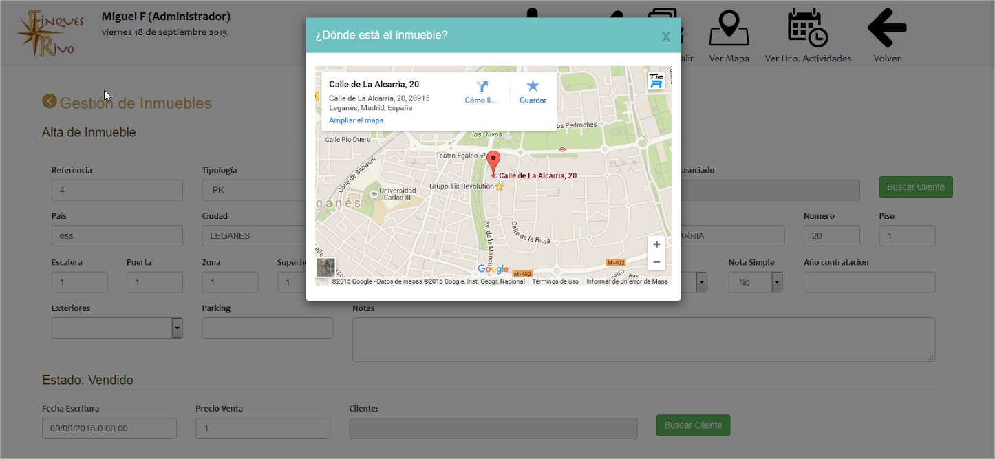
Task: Click the Finques Rivo logo
Action: (50, 32)
